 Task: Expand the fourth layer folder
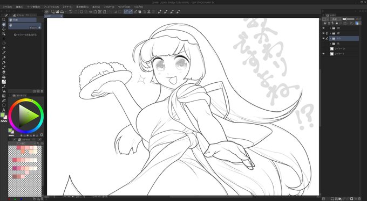[330, 44]
